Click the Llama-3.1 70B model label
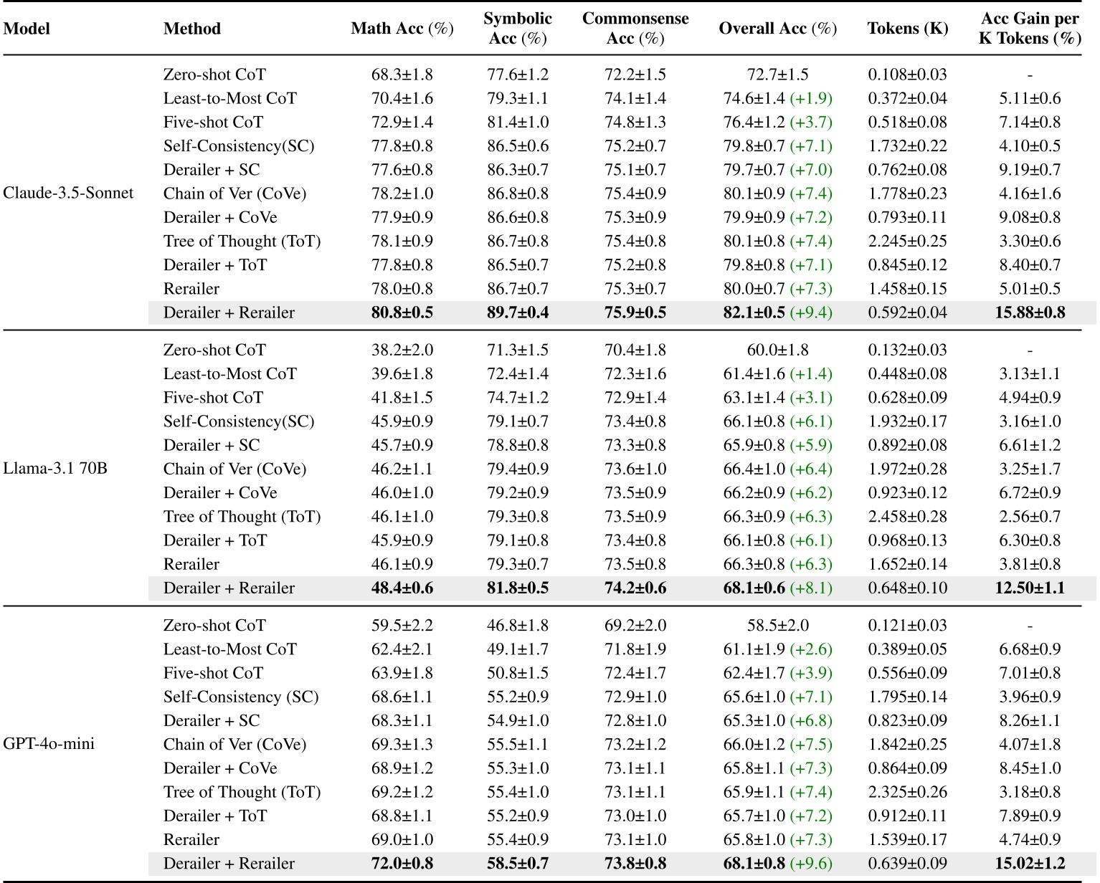The image size is (1100, 883). [x=55, y=469]
